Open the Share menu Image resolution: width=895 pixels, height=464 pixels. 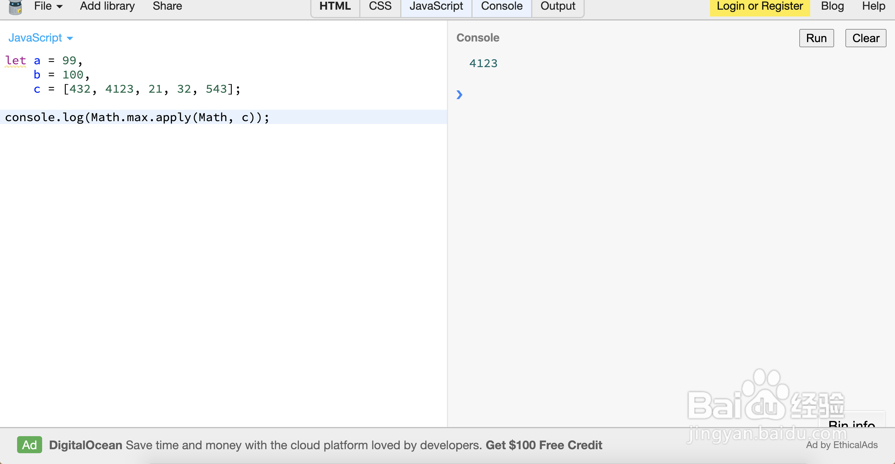[167, 6]
